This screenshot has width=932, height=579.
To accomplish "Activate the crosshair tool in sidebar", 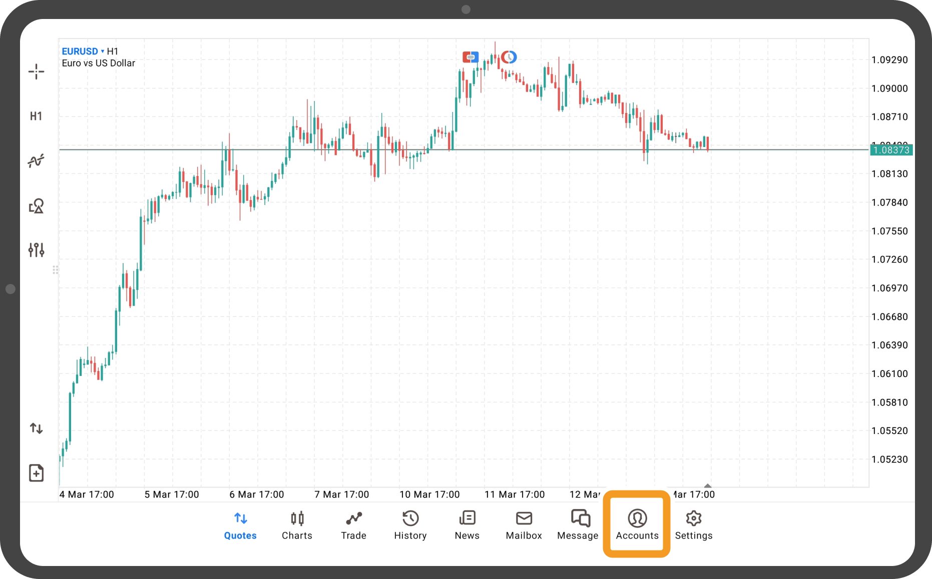I will (36, 71).
